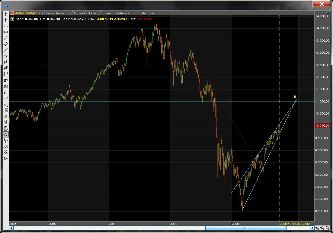Select the Fibonacci circle tool icon

tap(5, 86)
